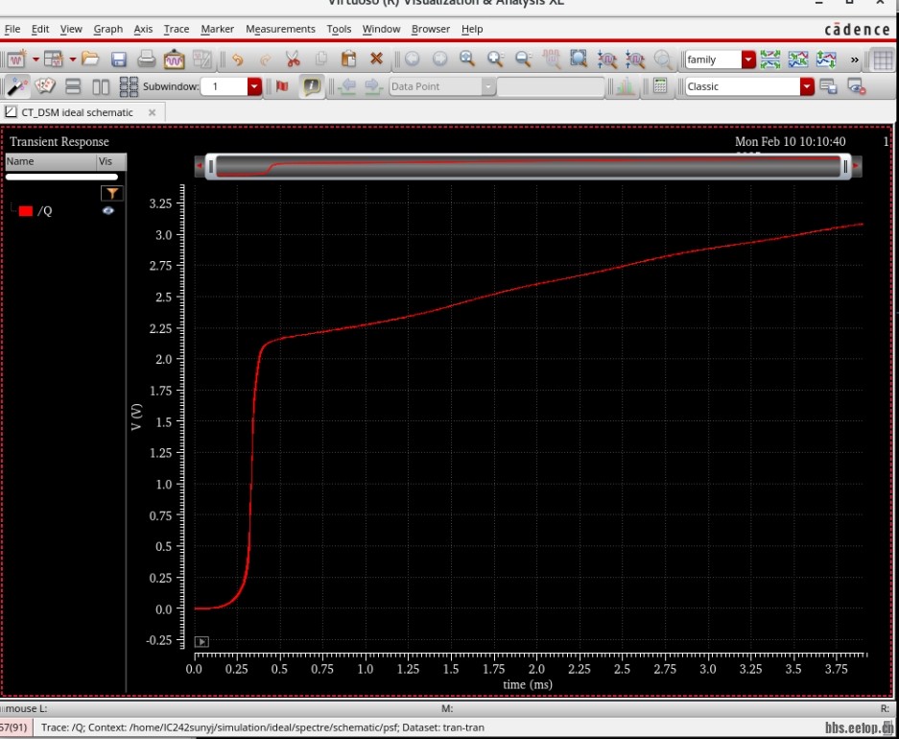
Task: Open the Graph menu
Action: (107, 29)
